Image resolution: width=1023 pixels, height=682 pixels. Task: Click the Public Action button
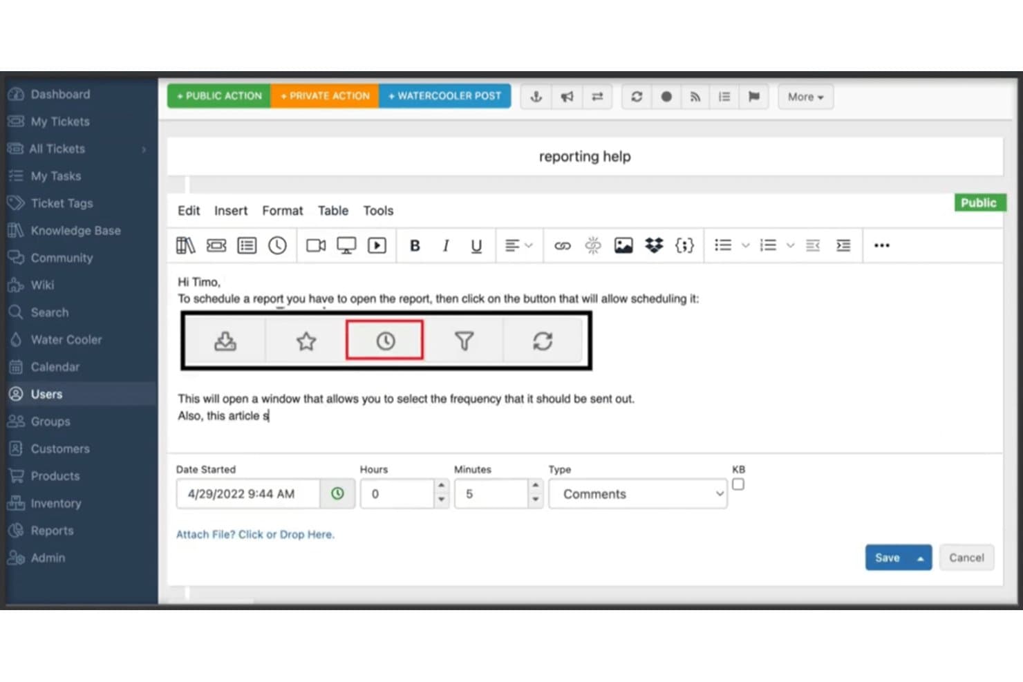[219, 96]
